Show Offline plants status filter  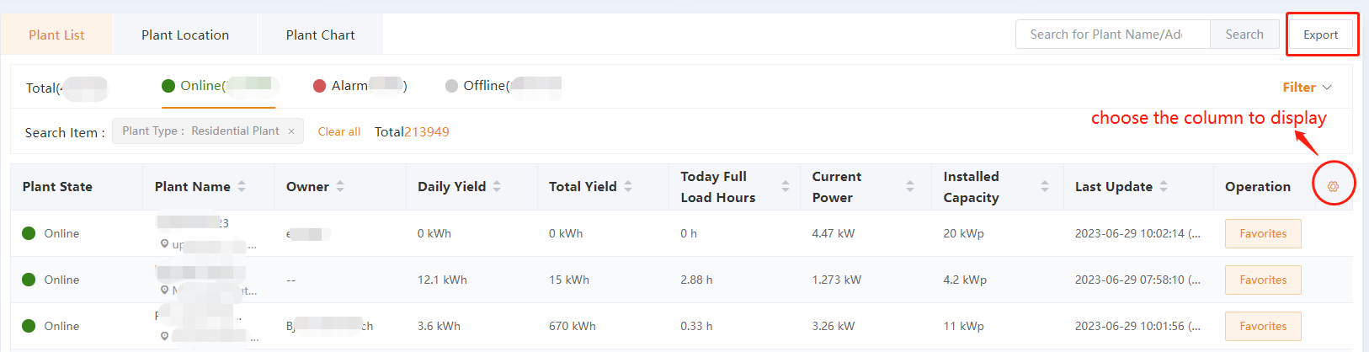pyautogui.click(x=503, y=86)
